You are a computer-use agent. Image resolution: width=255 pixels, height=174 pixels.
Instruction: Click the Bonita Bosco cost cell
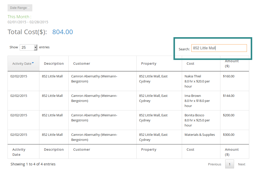click(201, 120)
